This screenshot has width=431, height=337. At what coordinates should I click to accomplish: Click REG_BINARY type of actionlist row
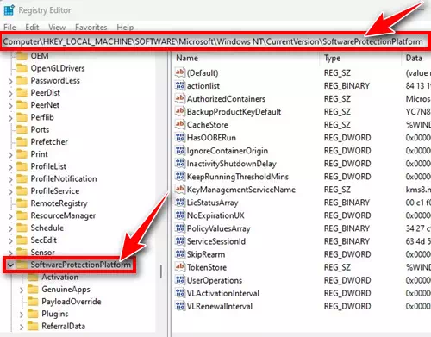pos(347,85)
